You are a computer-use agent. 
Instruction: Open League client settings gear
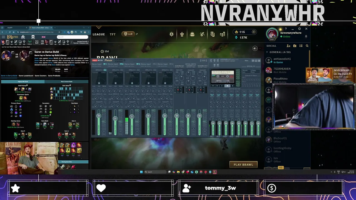pos(299,29)
